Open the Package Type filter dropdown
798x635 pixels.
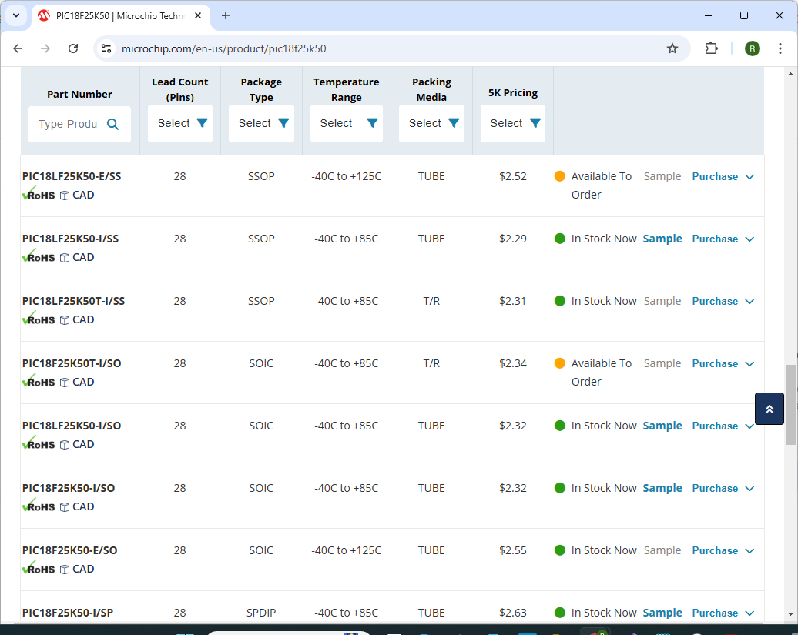[x=261, y=123]
